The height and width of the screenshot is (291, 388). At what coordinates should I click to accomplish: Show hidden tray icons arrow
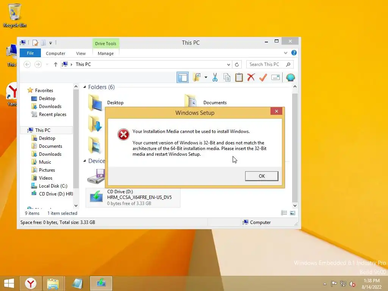click(x=325, y=283)
